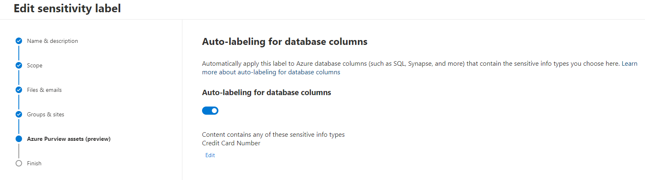Click Edit under Credit Card Number
This screenshot has height=180, width=645.
[x=210, y=155]
